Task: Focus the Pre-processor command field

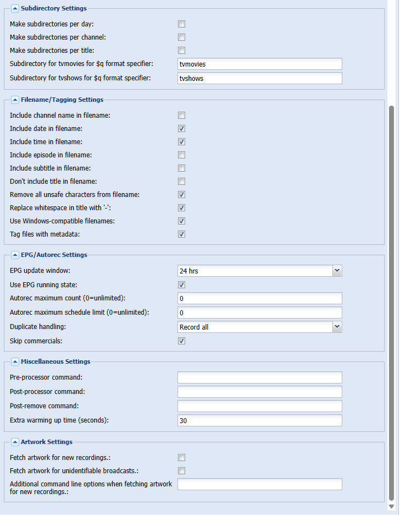Action: (x=259, y=377)
